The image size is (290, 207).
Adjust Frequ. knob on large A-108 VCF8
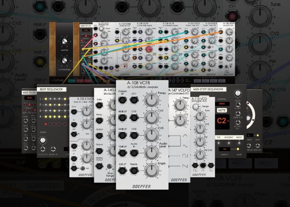click(x=152, y=100)
